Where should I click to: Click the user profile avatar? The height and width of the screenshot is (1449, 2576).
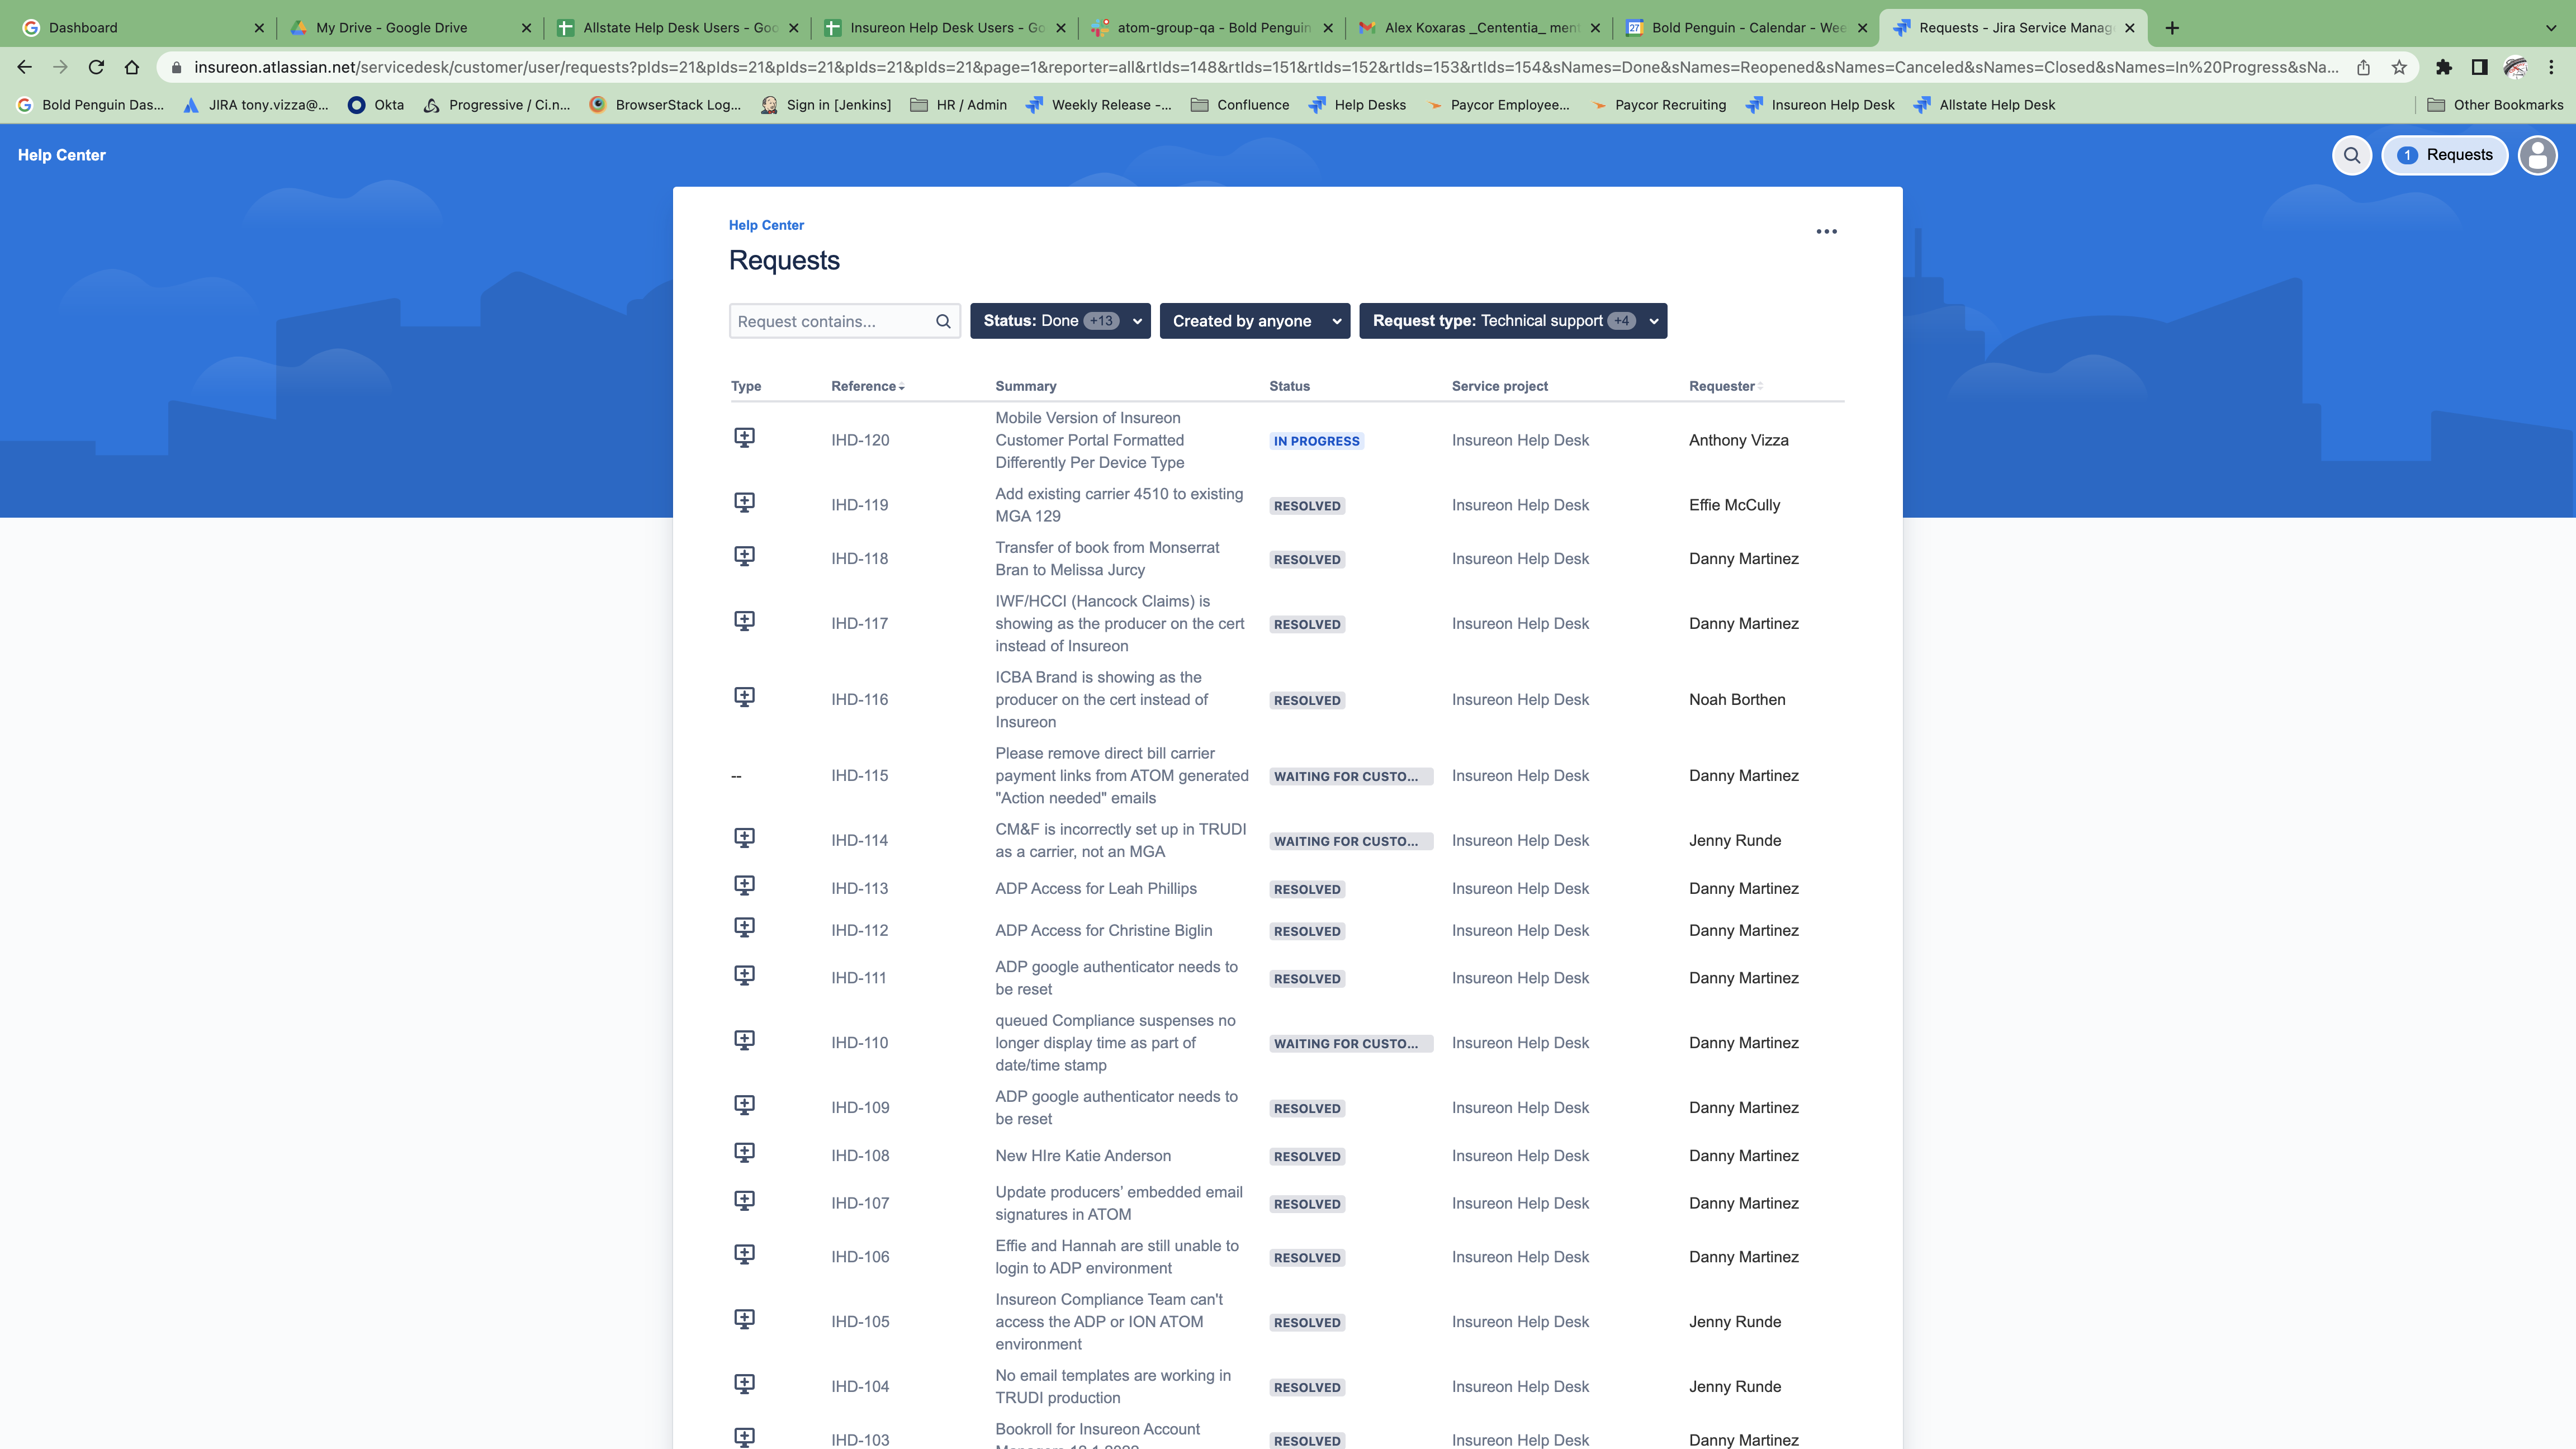pos(2537,155)
